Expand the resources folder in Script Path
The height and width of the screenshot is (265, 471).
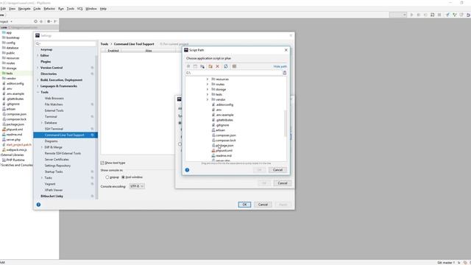pos(208,79)
